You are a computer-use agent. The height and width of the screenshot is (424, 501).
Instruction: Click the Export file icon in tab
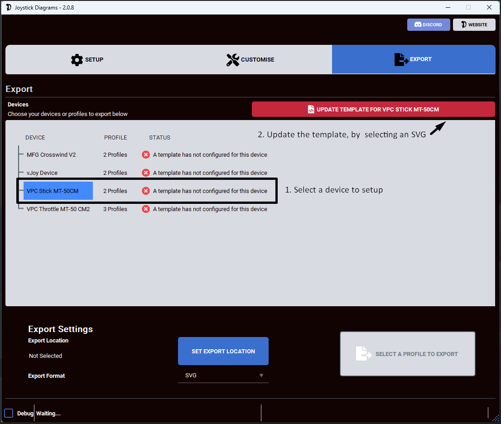click(401, 59)
